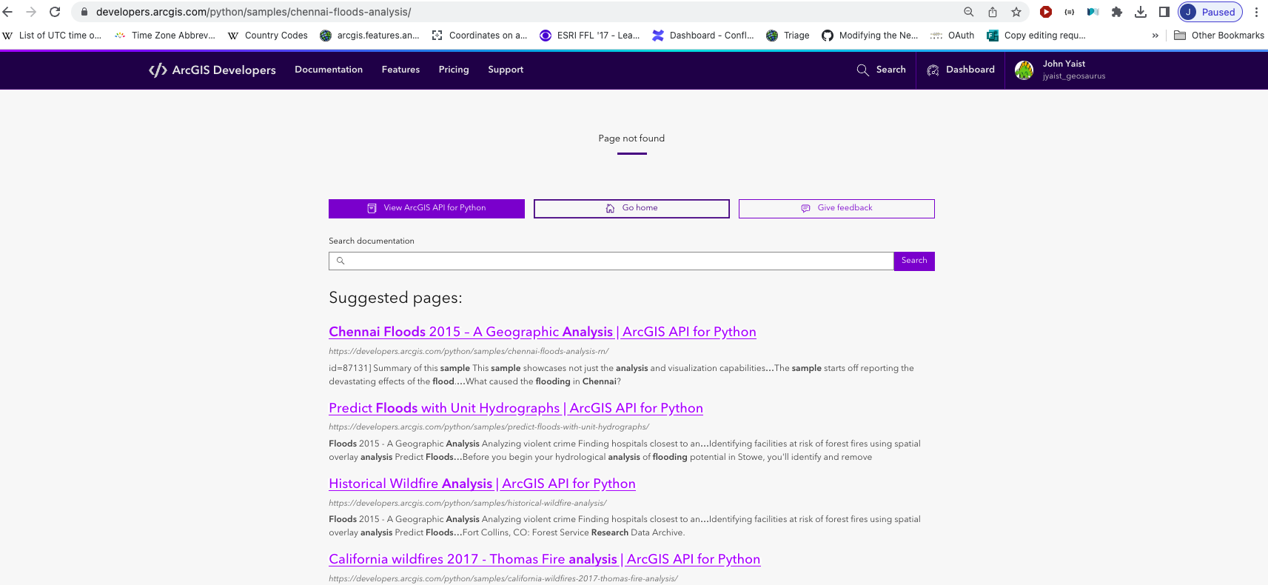Focus the Search documentation input field
The image size is (1268, 585).
point(611,261)
